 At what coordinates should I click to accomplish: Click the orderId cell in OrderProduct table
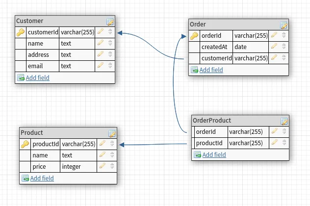(x=211, y=132)
